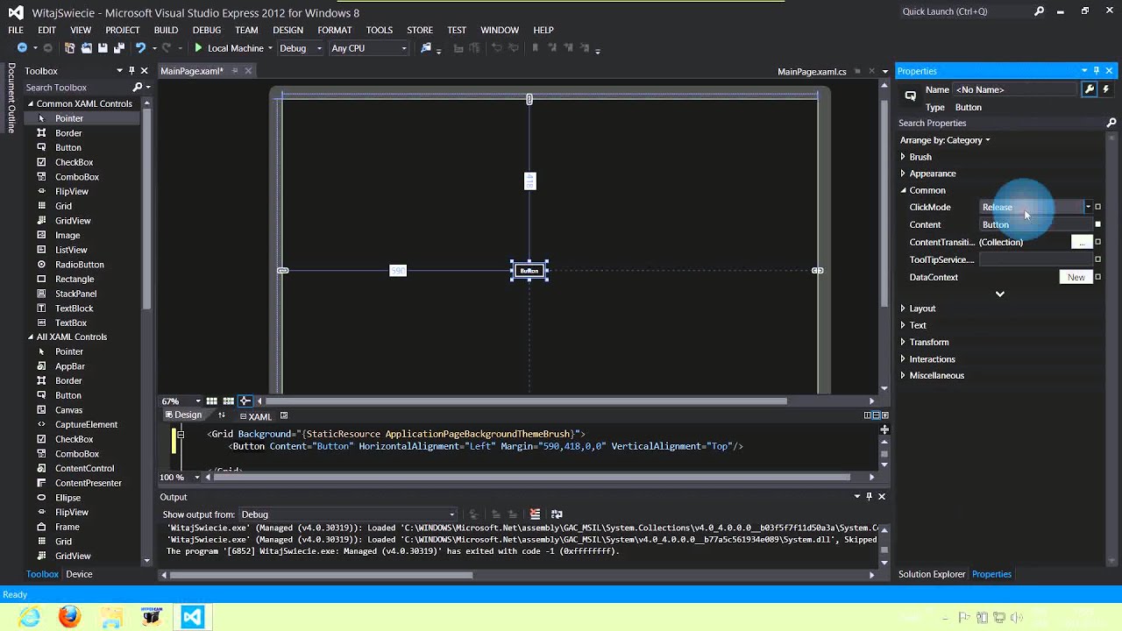The height and width of the screenshot is (631, 1122).
Task: Open File Explorer from the taskbar
Action: [111, 617]
